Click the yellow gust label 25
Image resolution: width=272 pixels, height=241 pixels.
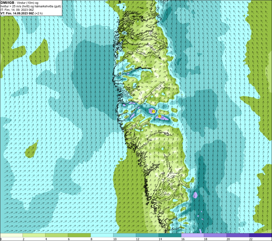coord(160,116)
